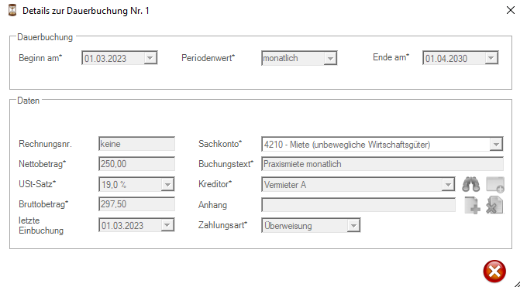
Task: Click the empty Anhang text field
Action: [358, 205]
